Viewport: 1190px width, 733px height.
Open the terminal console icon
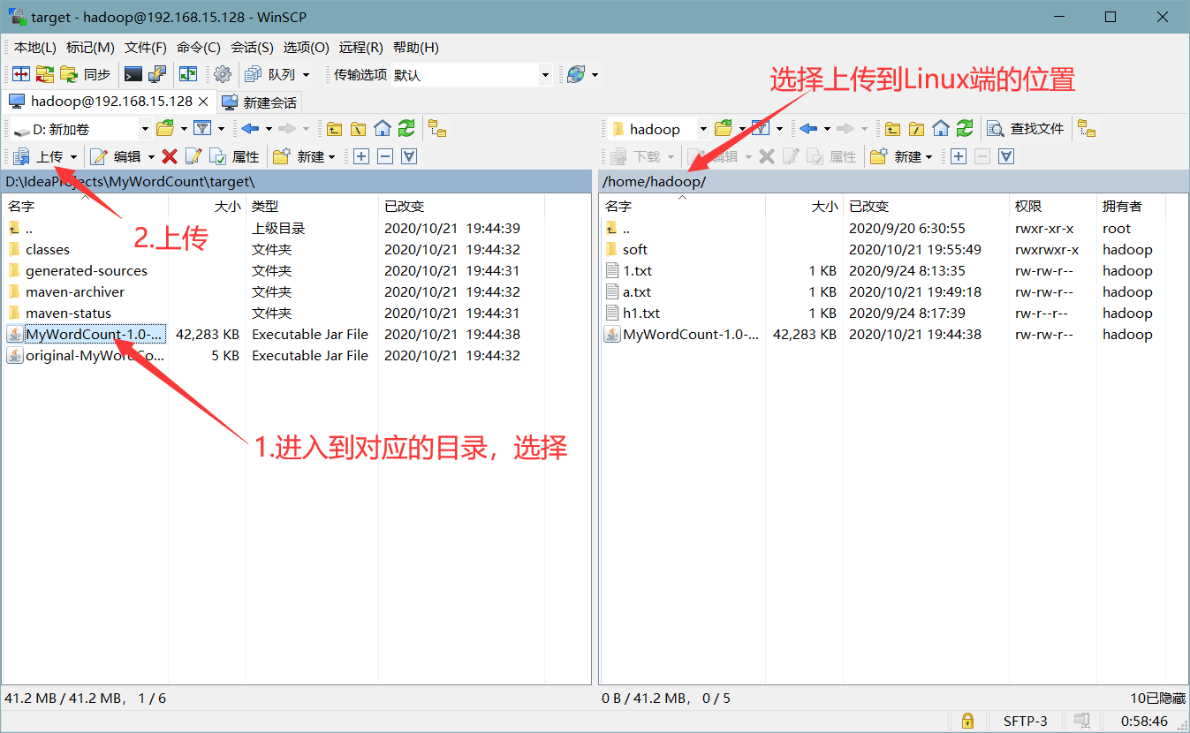point(133,75)
